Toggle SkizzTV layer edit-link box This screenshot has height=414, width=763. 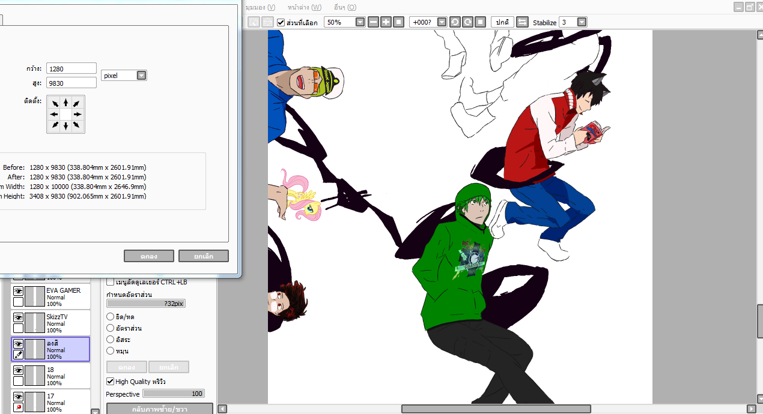(x=18, y=328)
